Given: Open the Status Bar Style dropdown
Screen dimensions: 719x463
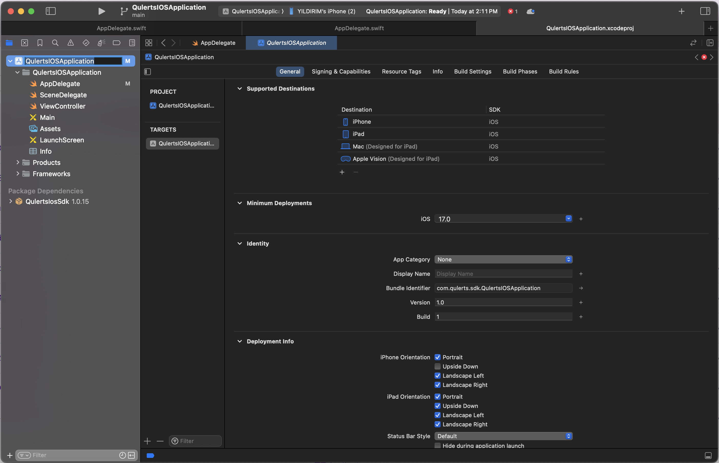Looking at the screenshot, I should 503,436.
